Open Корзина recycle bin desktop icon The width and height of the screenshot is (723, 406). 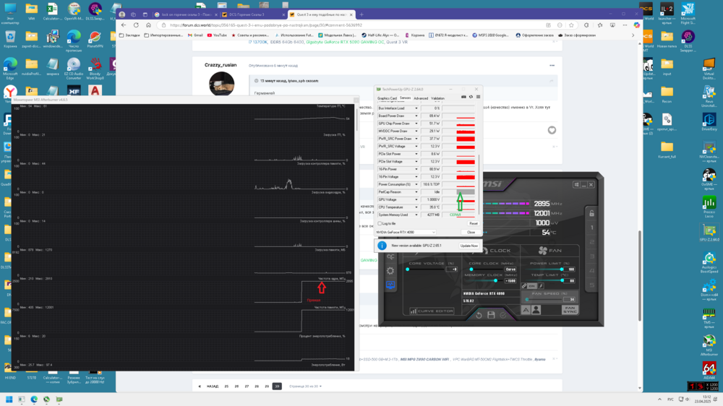click(x=10, y=39)
